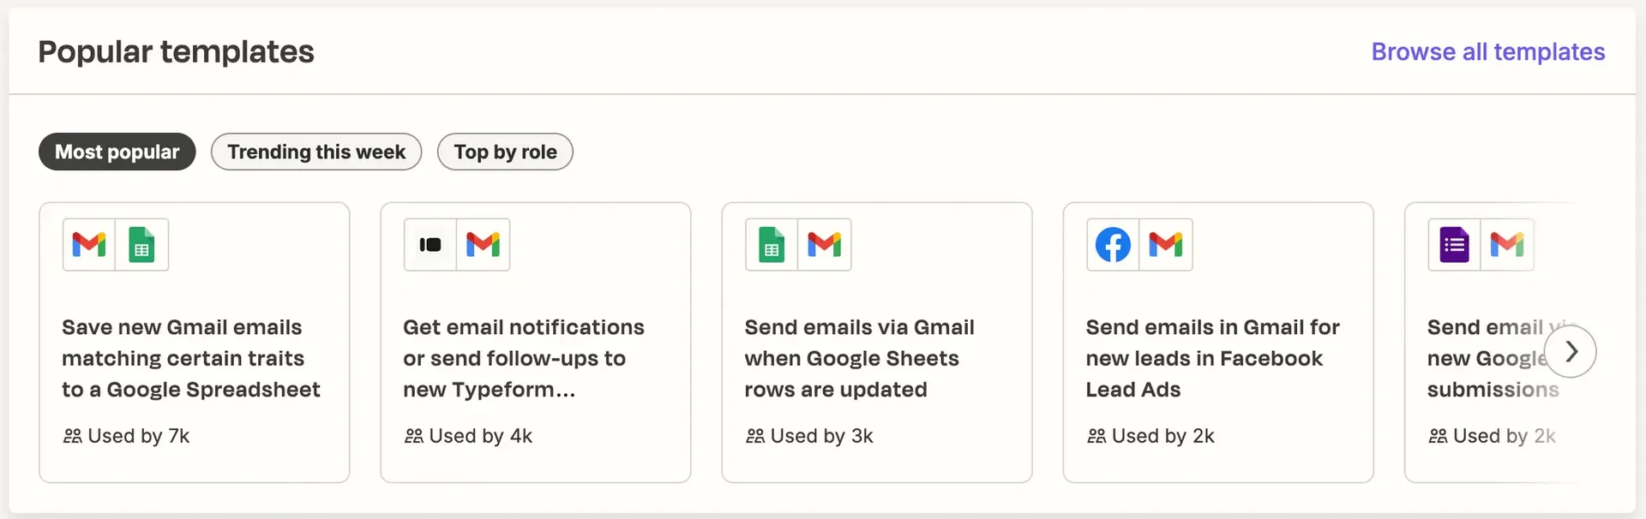Switch to Top by role filter

(x=505, y=152)
